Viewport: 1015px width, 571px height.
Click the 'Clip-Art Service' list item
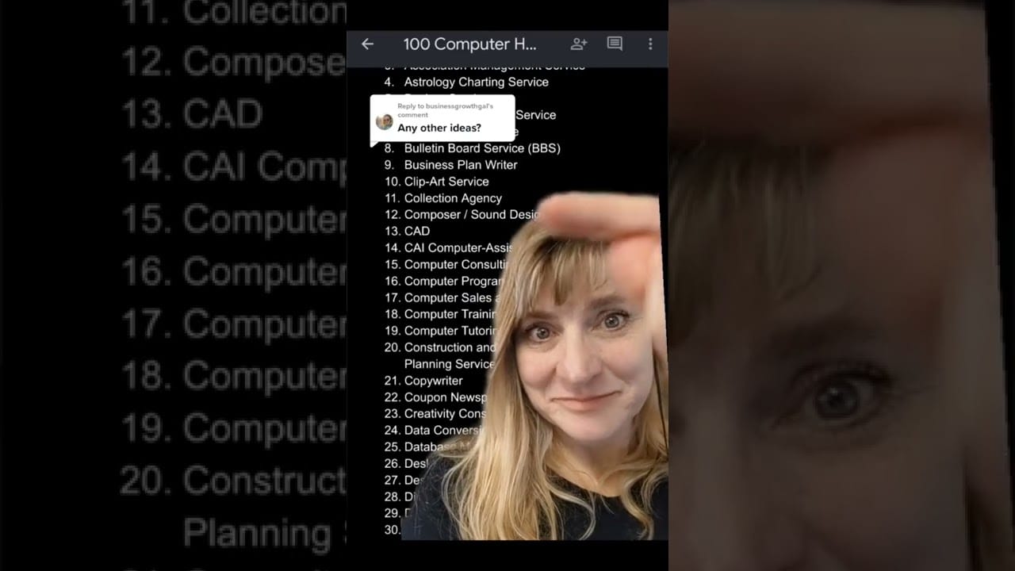446,182
